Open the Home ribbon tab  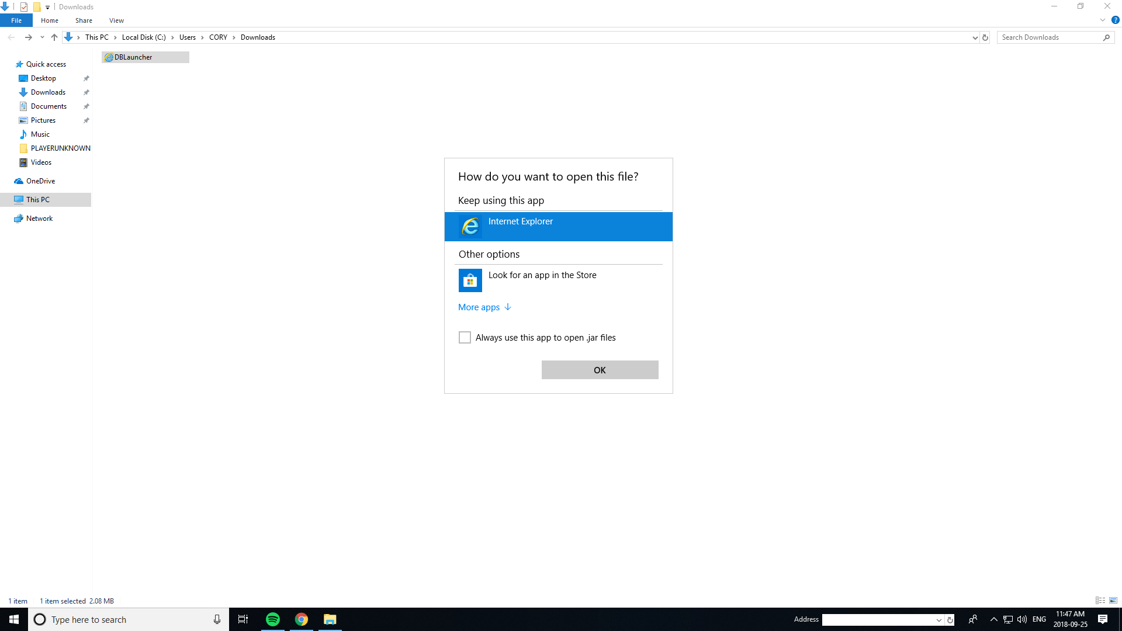[50, 20]
